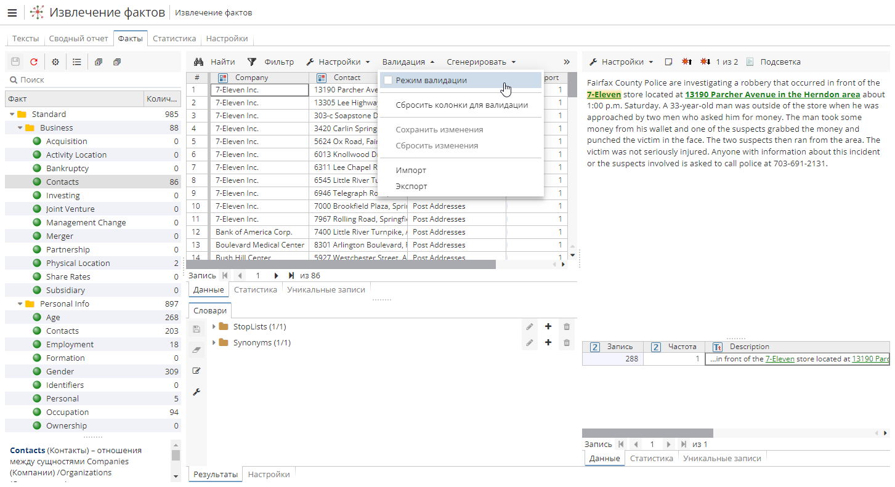Click the eraser icon in Словари sidebar
Image resolution: width=895 pixels, height=487 pixels.
[x=196, y=350]
